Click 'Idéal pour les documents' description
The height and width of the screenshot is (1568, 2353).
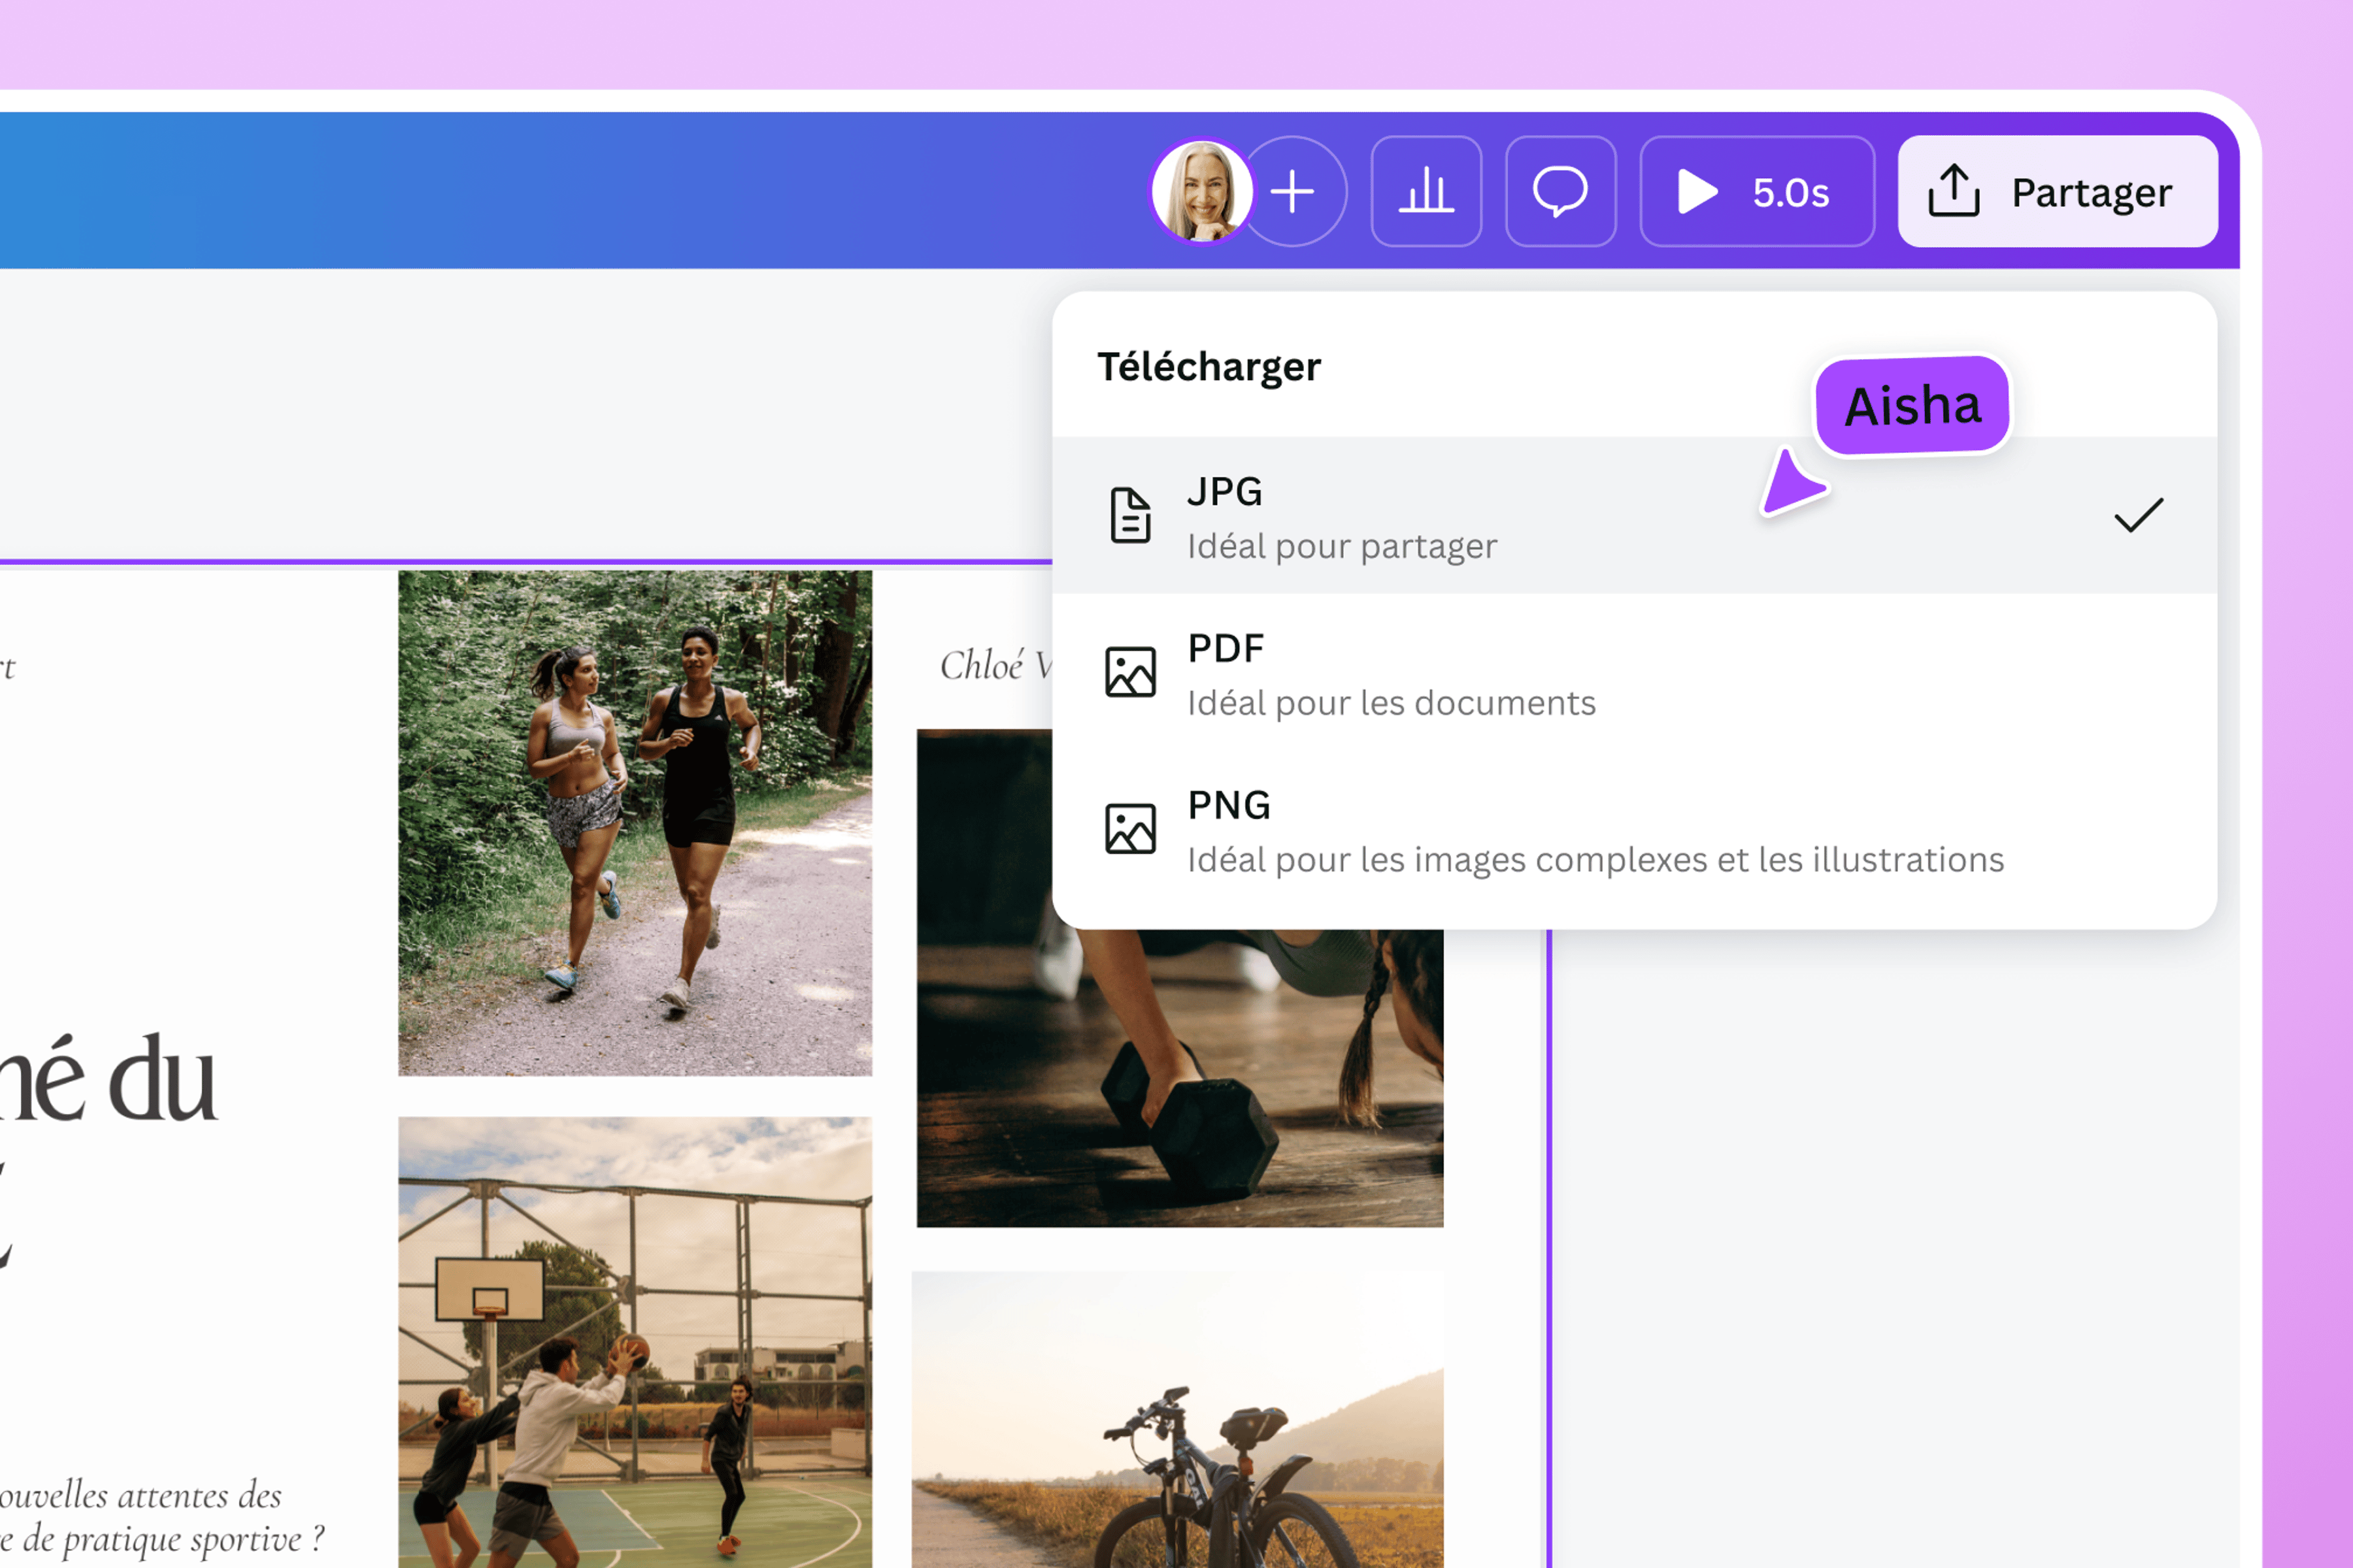click(1392, 703)
